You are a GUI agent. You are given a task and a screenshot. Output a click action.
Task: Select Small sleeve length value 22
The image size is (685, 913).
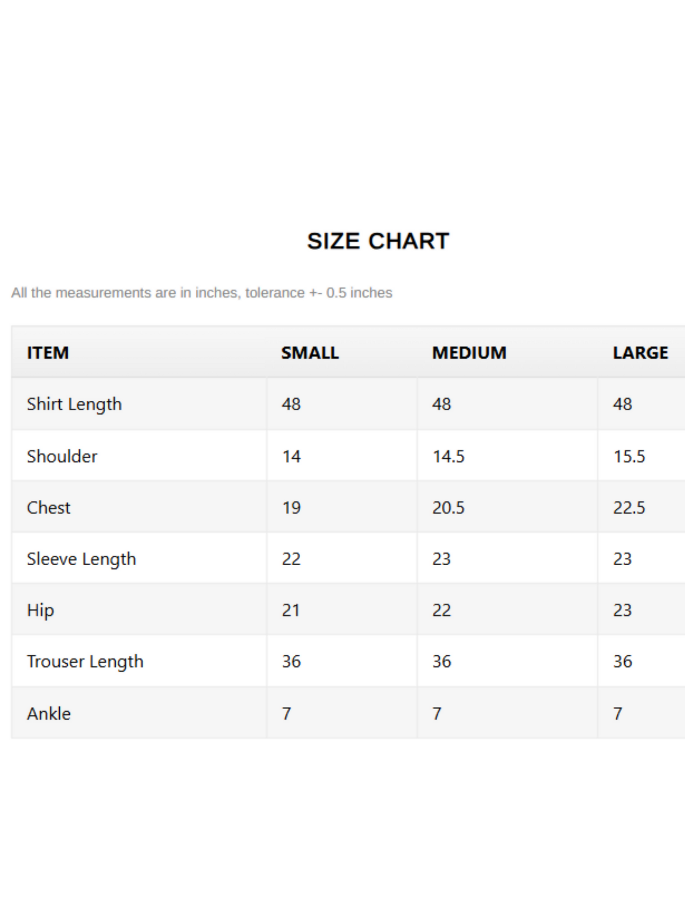[291, 559]
